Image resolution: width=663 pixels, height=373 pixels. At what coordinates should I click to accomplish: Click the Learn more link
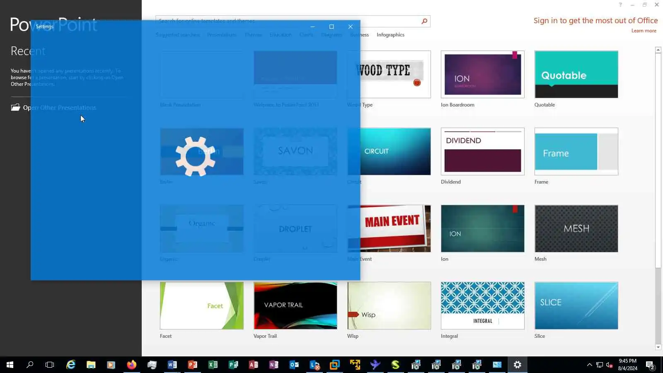(644, 31)
